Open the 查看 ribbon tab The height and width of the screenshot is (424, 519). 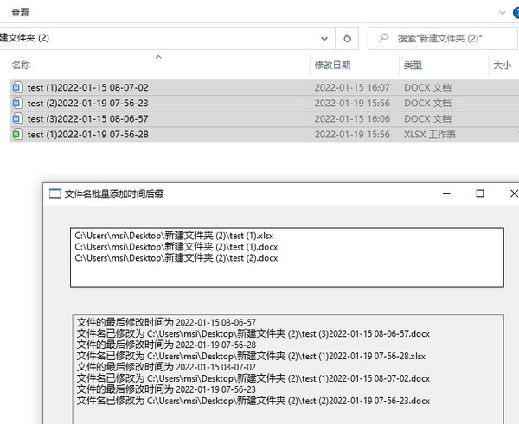point(20,12)
